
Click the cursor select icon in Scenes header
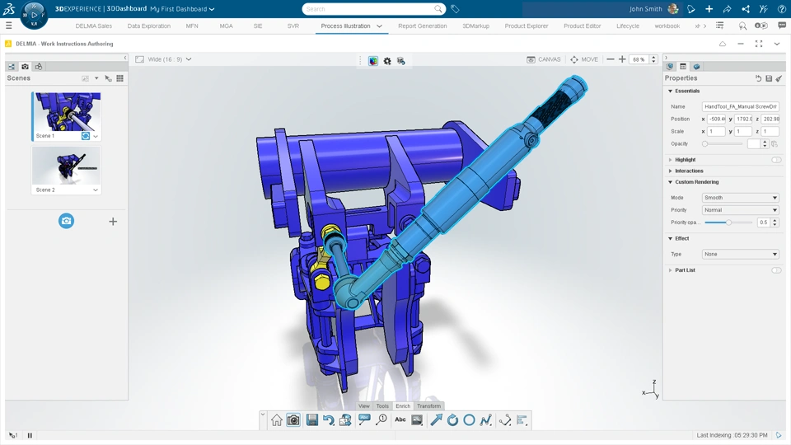[x=108, y=78]
